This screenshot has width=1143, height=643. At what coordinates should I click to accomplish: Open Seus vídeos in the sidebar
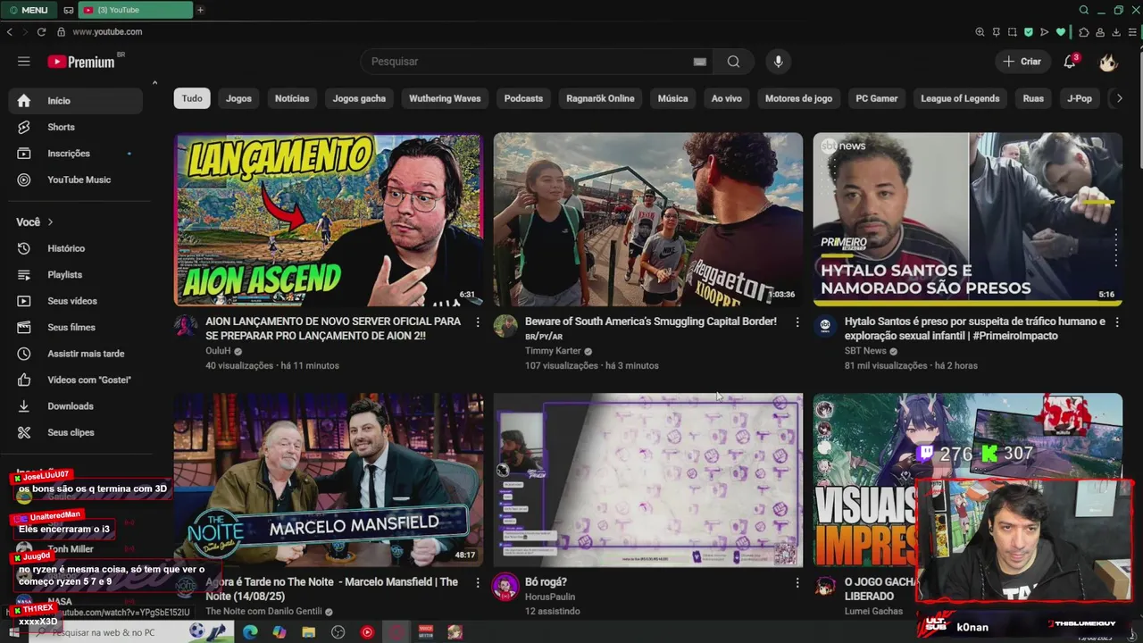76,301
